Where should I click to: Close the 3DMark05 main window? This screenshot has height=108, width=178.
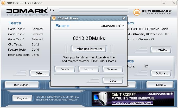coord(174,3)
